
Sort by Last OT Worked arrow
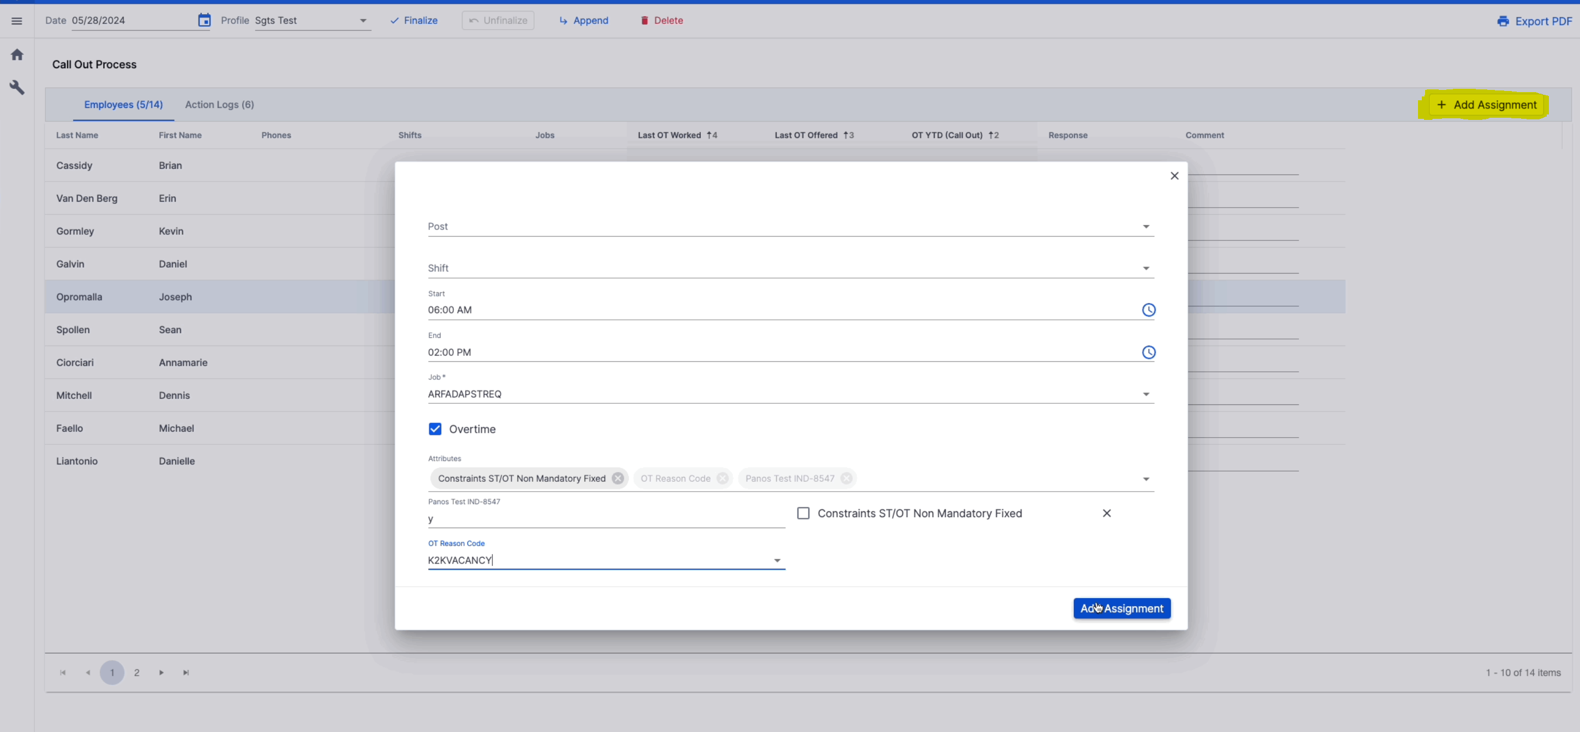click(709, 136)
